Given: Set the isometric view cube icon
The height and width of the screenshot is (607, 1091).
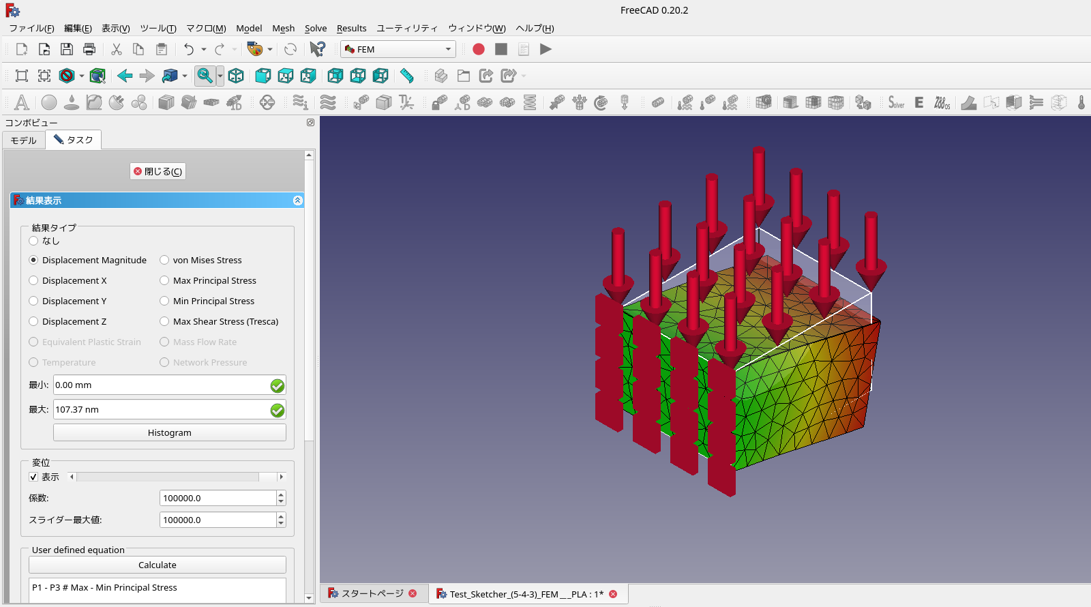Looking at the screenshot, I should (x=236, y=76).
